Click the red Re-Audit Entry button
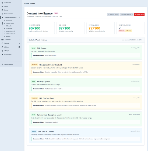The image size is (148, 151). point(139,15)
